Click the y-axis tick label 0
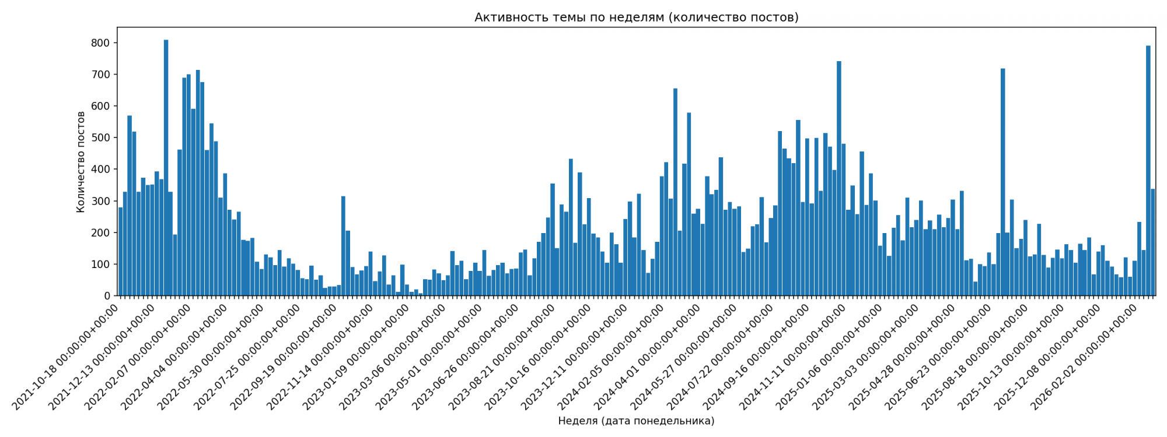This screenshot has width=1167, height=437. 107,296
